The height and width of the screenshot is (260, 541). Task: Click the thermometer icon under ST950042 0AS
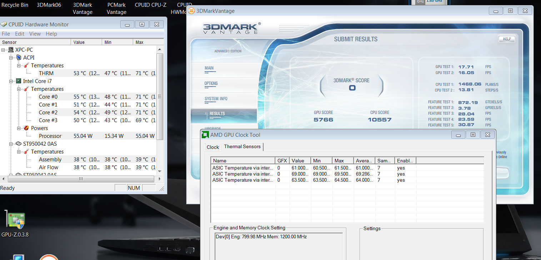coord(26,152)
